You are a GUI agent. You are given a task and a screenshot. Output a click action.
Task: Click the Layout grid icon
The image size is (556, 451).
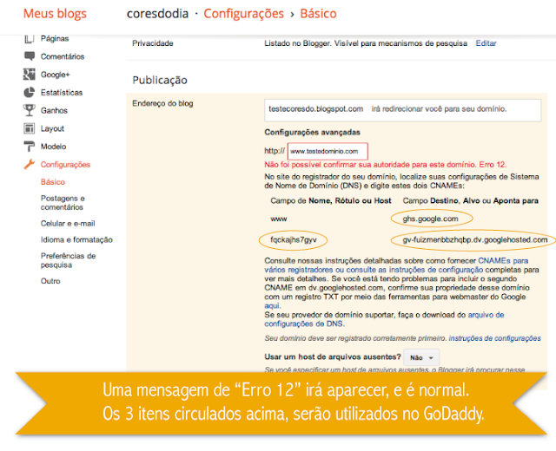30,128
